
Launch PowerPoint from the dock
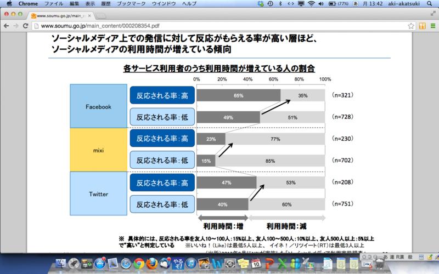(269, 264)
